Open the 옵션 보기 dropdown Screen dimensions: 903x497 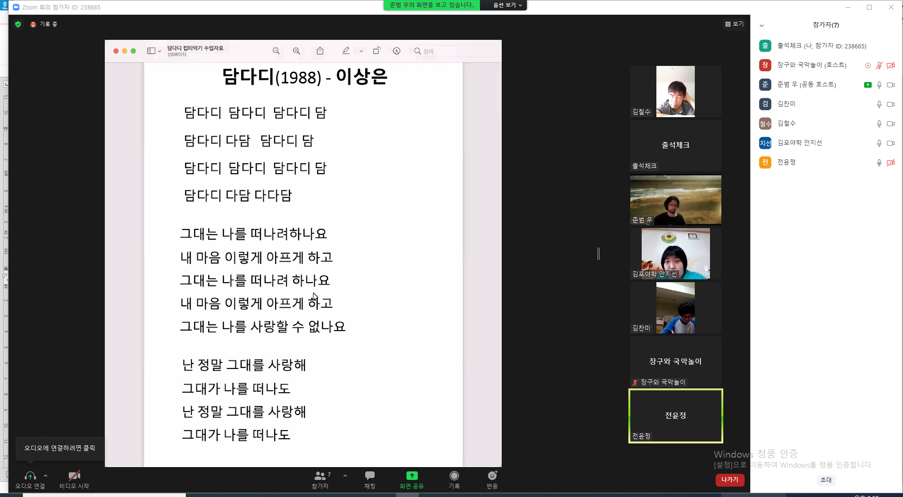[507, 5]
